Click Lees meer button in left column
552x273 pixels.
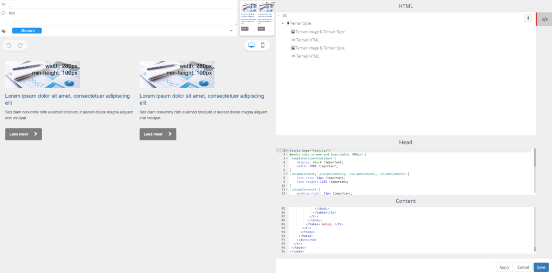[x=24, y=134]
